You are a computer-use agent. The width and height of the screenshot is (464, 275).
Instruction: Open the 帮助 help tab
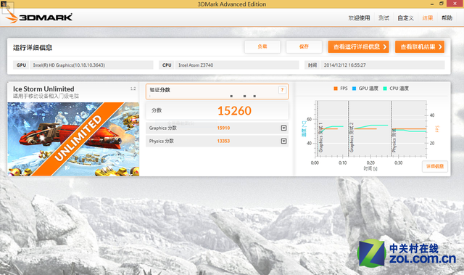tap(447, 18)
